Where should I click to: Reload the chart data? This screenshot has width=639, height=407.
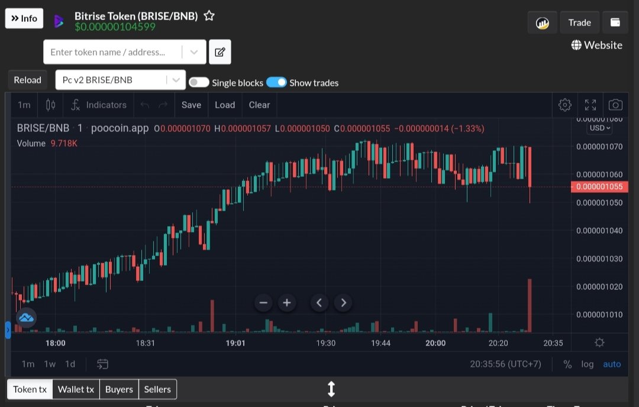27,80
